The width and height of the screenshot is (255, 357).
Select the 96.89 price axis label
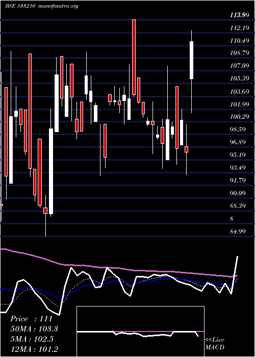[x=238, y=142]
